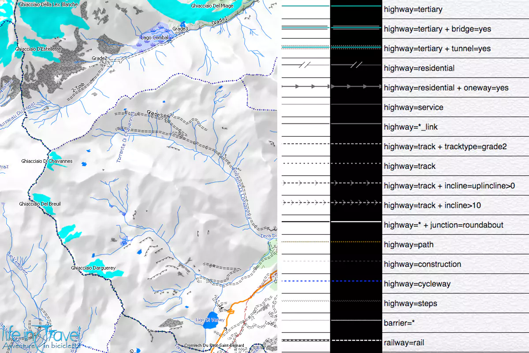
Task: Select the "highway=steps" legend label
Action: click(410, 304)
